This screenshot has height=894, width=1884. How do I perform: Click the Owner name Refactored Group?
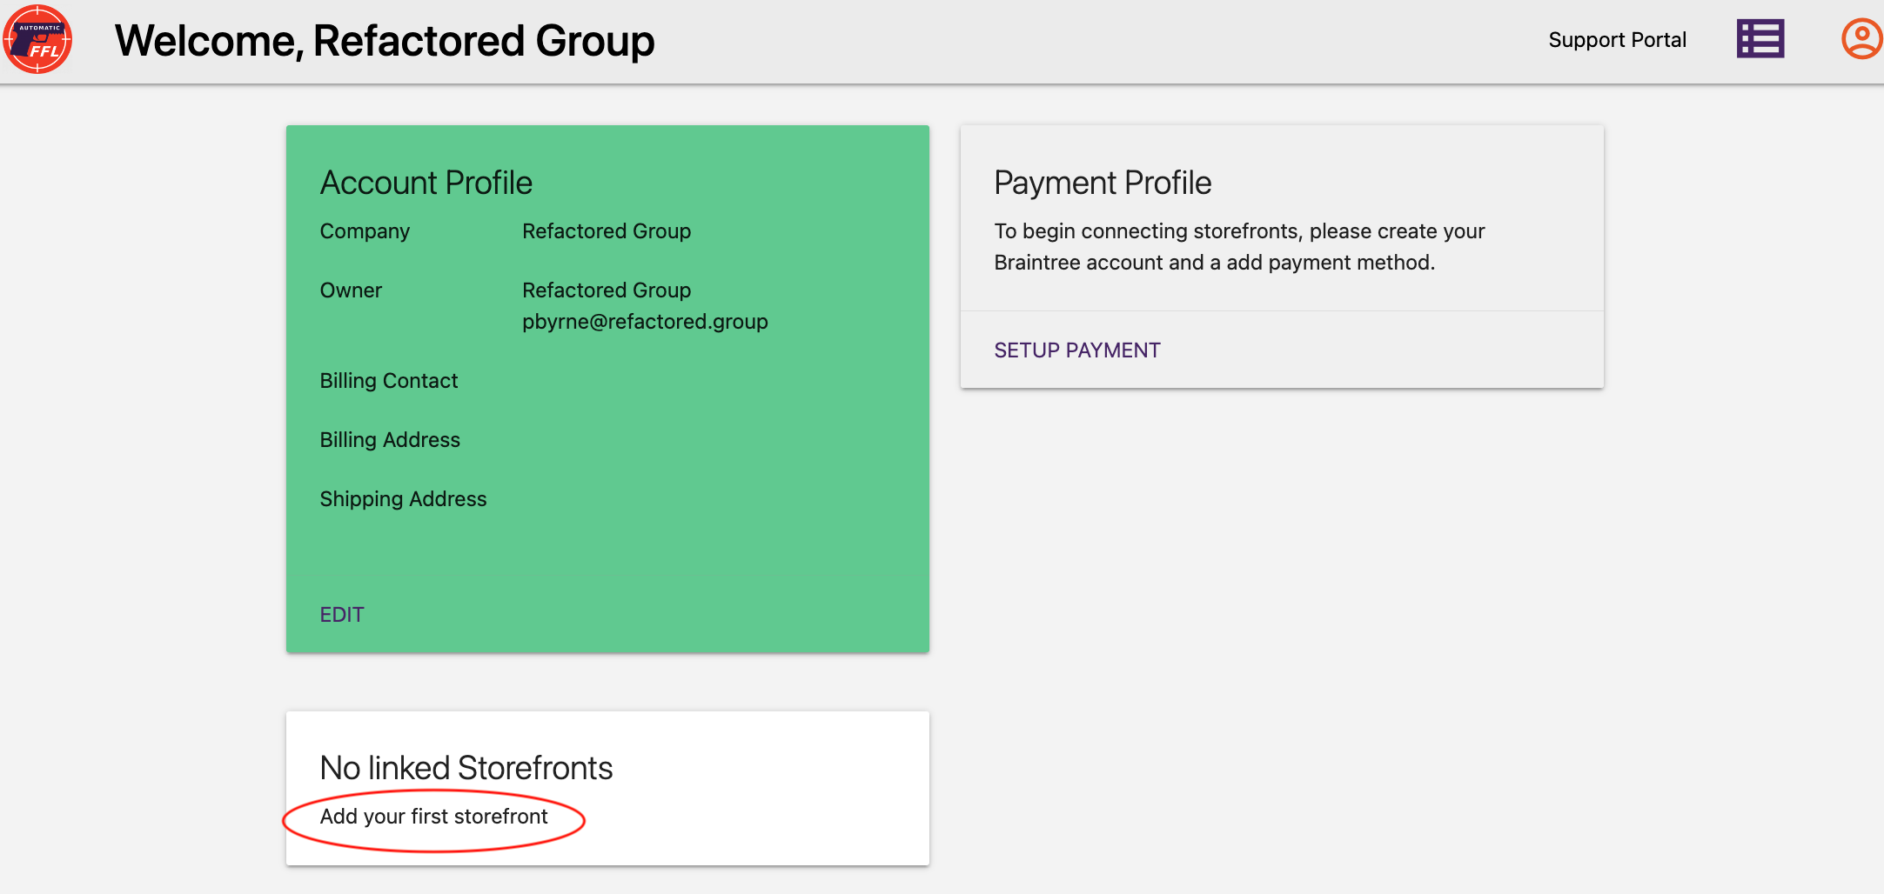pos(606,290)
